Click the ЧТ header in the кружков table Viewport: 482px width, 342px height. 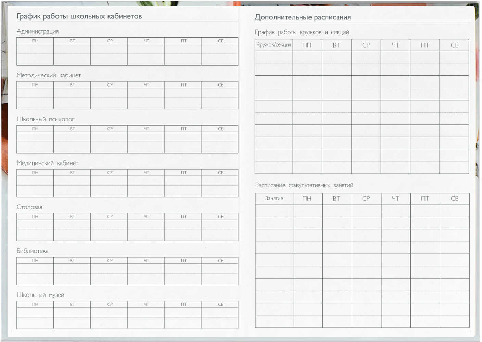click(395, 45)
